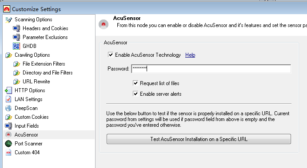Image resolution: width=307 pixels, height=168 pixels.
Task: Disable the Enable server alerts checkbox
Action: tap(136, 94)
